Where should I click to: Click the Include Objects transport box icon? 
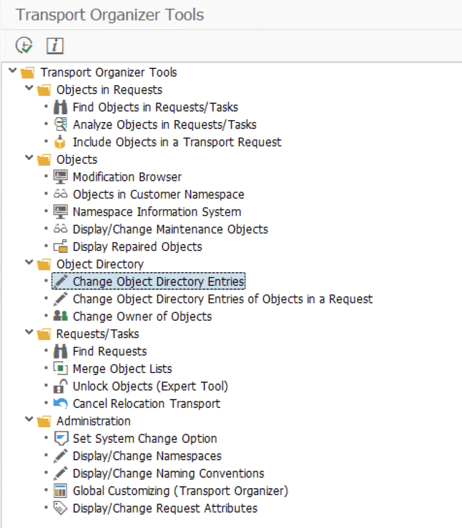(63, 142)
